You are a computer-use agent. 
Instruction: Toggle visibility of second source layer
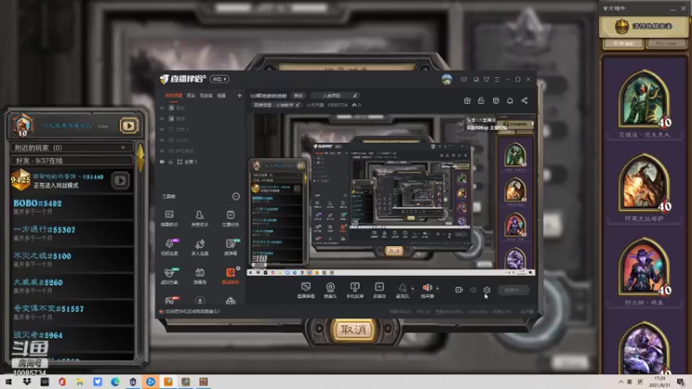tap(162, 118)
